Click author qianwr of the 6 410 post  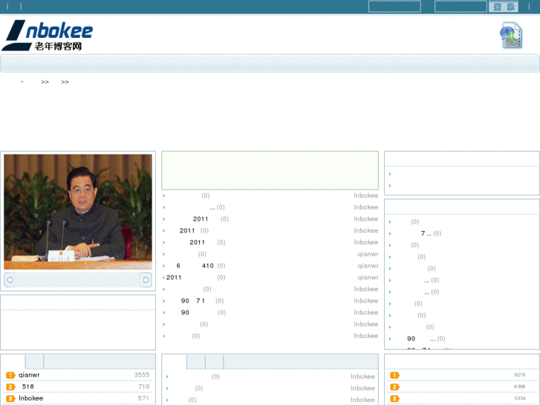point(368,266)
